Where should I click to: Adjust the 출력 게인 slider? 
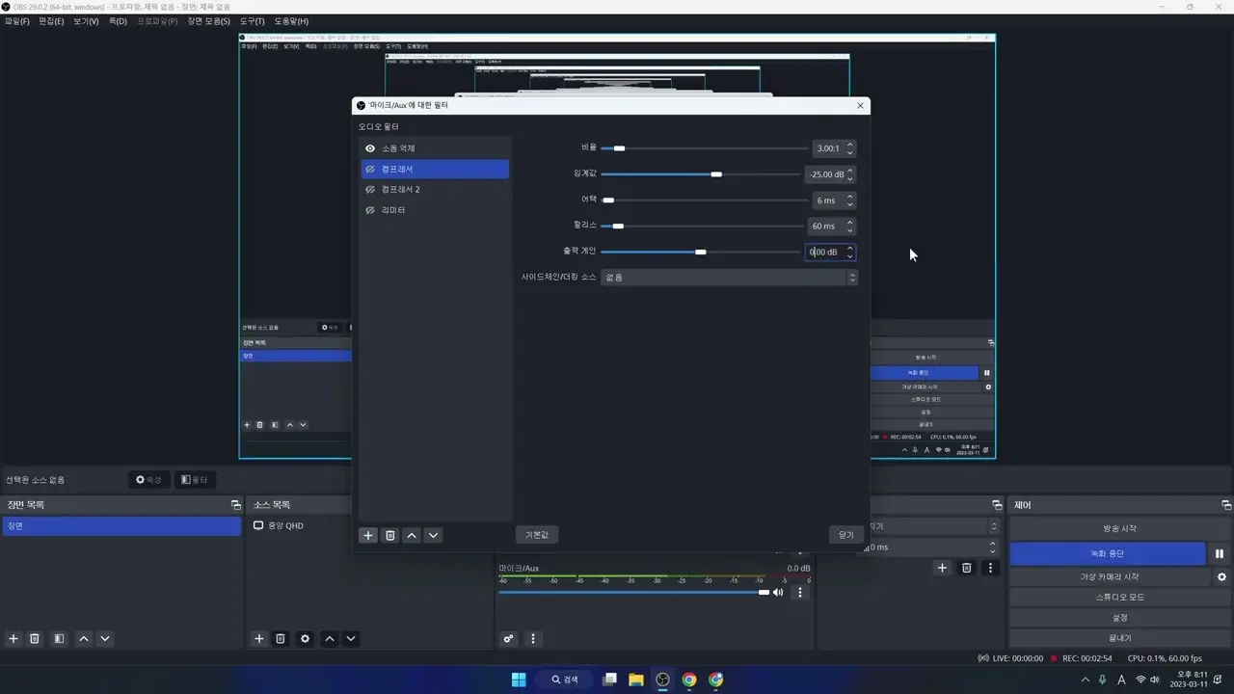(700, 252)
